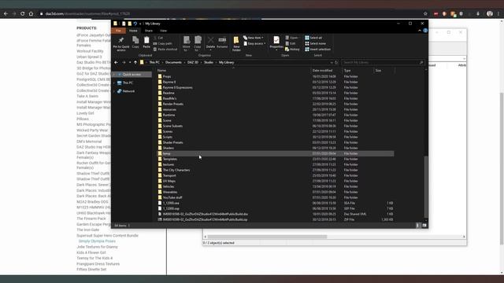Collapse the ribbon with chevron
Screen dimensions: 504x283
(420, 31)
